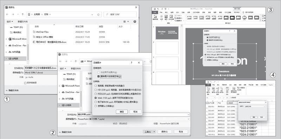Click the help question mark in Save As 压缩图片 dialog
This screenshot has height=139, width=281.
tap(131, 63)
